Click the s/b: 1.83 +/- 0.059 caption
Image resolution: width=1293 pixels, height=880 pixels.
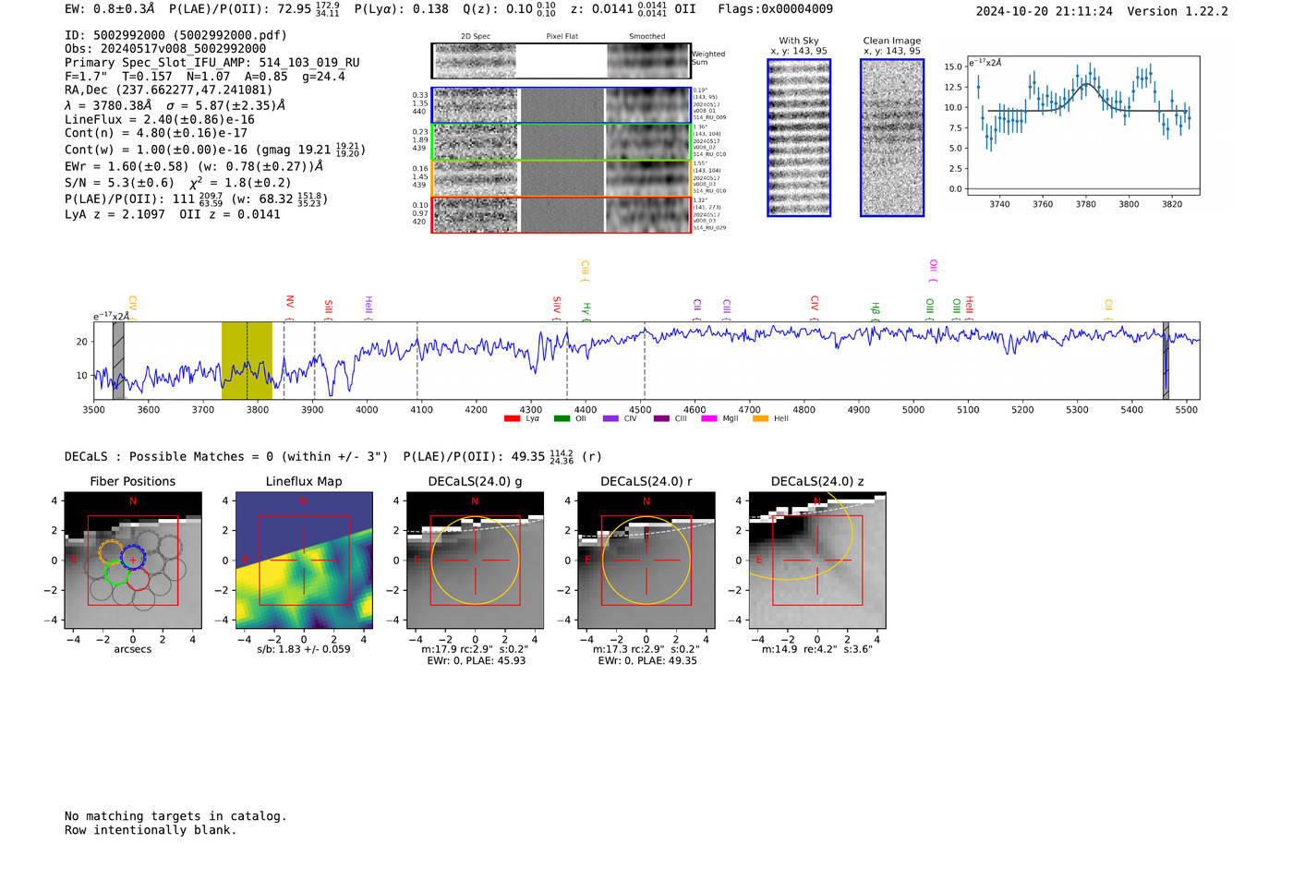(304, 649)
